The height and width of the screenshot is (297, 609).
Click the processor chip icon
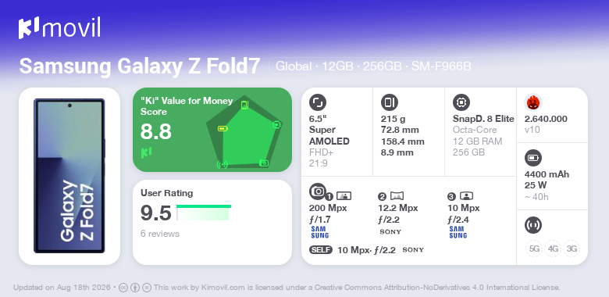click(x=461, y=102)
